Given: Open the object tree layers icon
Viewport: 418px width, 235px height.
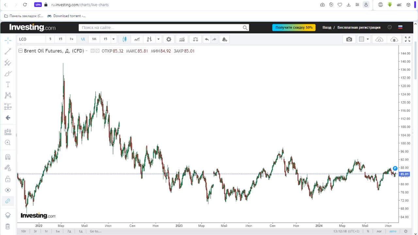Looking at the screenshot, I should (8, 215).
